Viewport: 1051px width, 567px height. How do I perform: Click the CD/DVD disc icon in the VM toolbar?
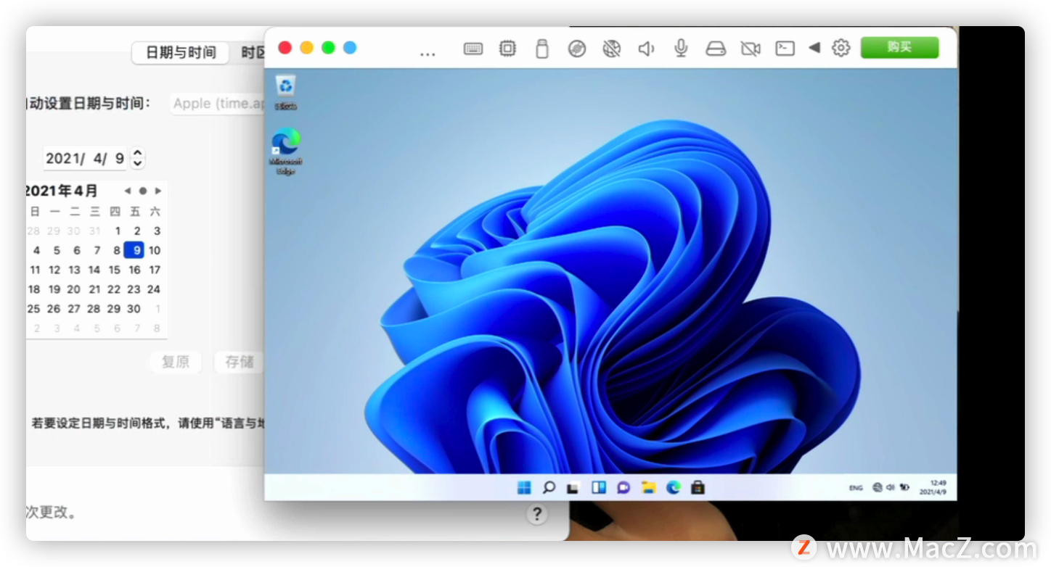pos(577,49)
